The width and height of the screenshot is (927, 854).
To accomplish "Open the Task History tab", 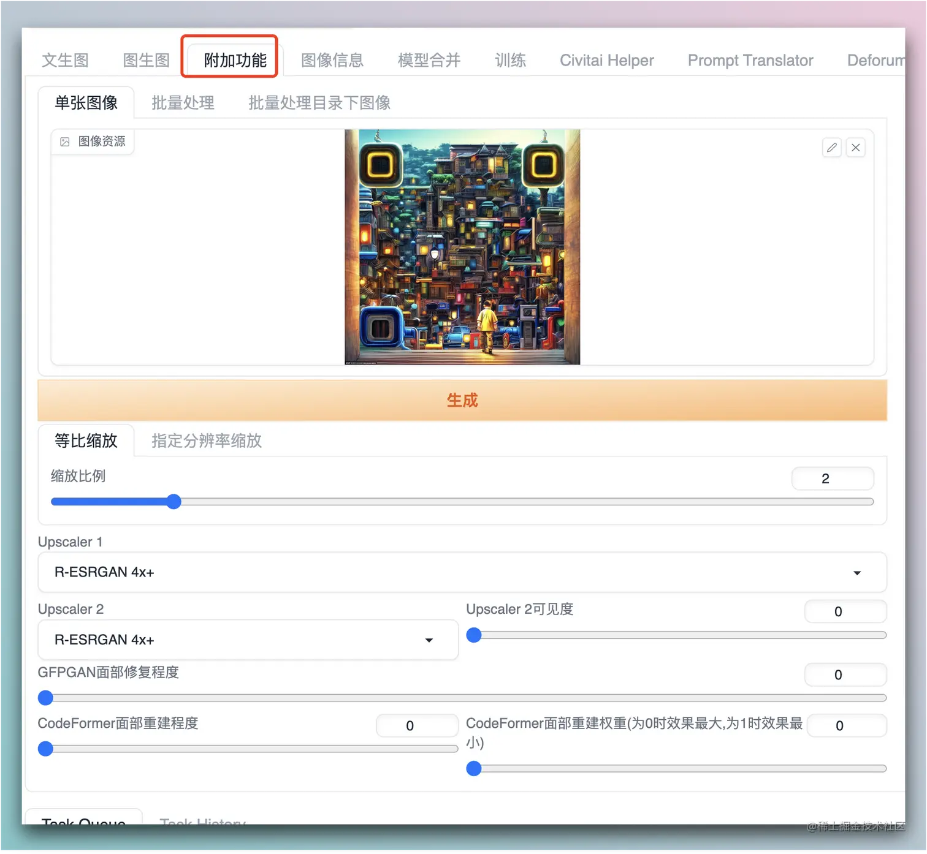I will tap(202, 822).
